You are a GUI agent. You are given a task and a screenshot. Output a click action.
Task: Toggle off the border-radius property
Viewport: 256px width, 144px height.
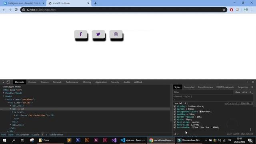coord(175,117)
